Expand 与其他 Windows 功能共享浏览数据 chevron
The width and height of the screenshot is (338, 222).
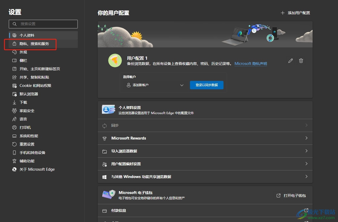pos(306,176)
